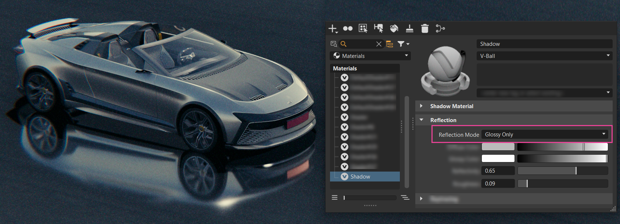Image resolution: width=620 pixels, height=224 pixels.
Task: Click into the asset search field
Action: tap(361, 44)
